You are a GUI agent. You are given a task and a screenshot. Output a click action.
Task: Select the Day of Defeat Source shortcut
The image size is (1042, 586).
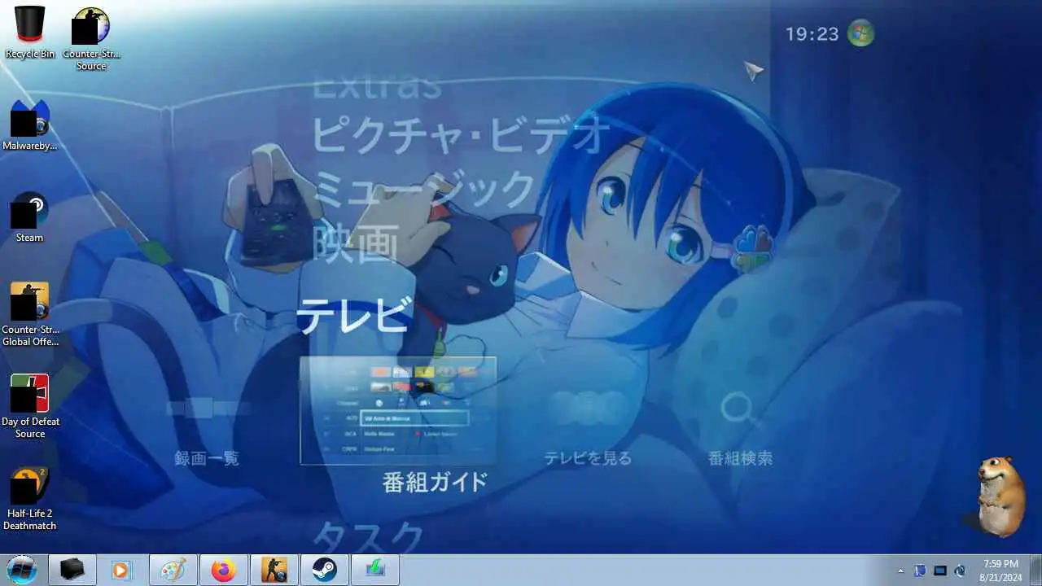29,406
